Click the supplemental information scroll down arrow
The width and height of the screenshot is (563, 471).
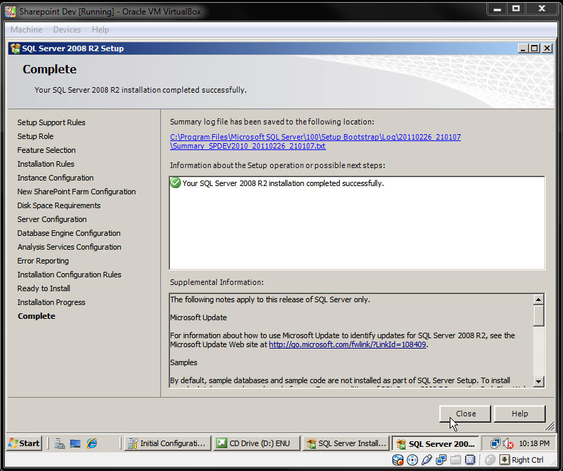coord(538,381)
